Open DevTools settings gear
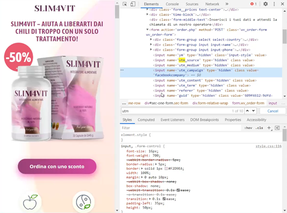This screenshot has height=213, width=287. (x=266, y=4)
